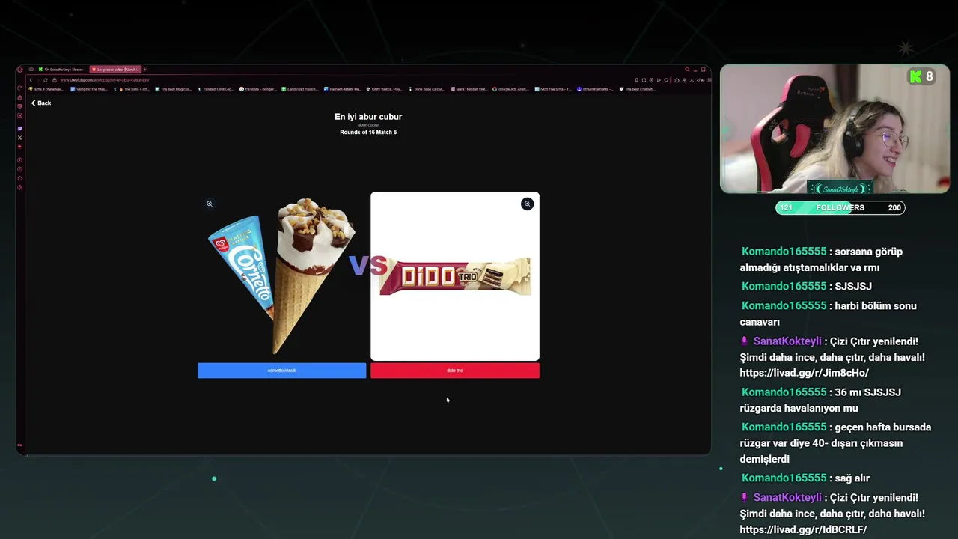Screen dimensions: 958x539
Task: Switch to the SanatKokteyli Stream browser tab
Action: pos(61,70)
